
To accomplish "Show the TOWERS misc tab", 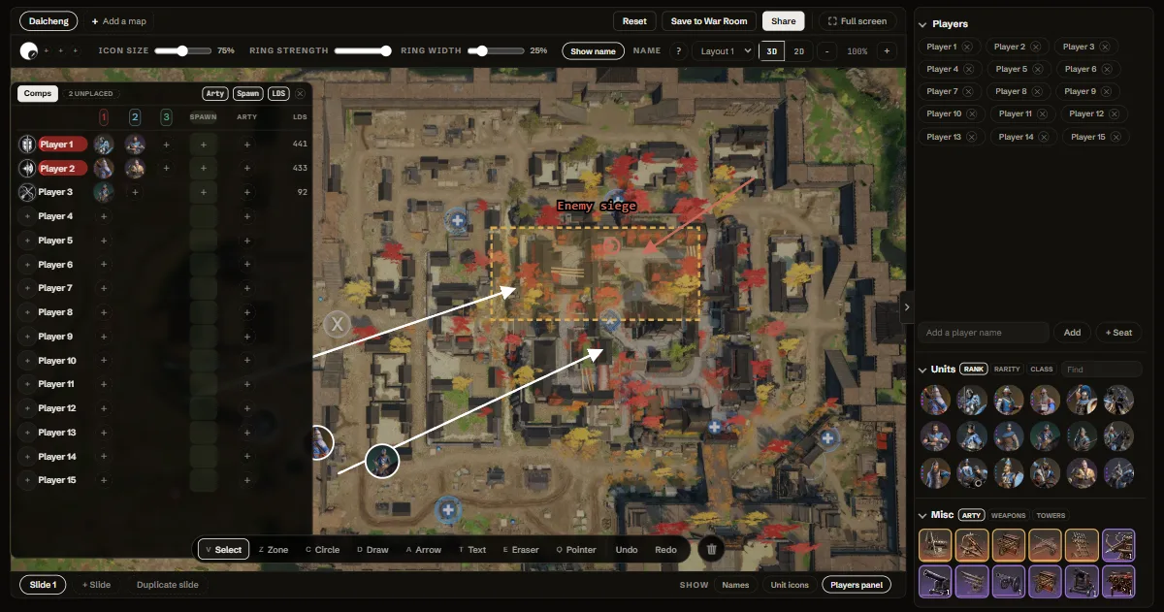I will pyautogui.click(x=1051, y=515).
